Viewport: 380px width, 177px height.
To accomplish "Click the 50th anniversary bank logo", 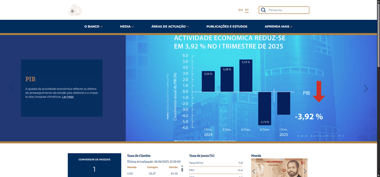I will (75, 10).
